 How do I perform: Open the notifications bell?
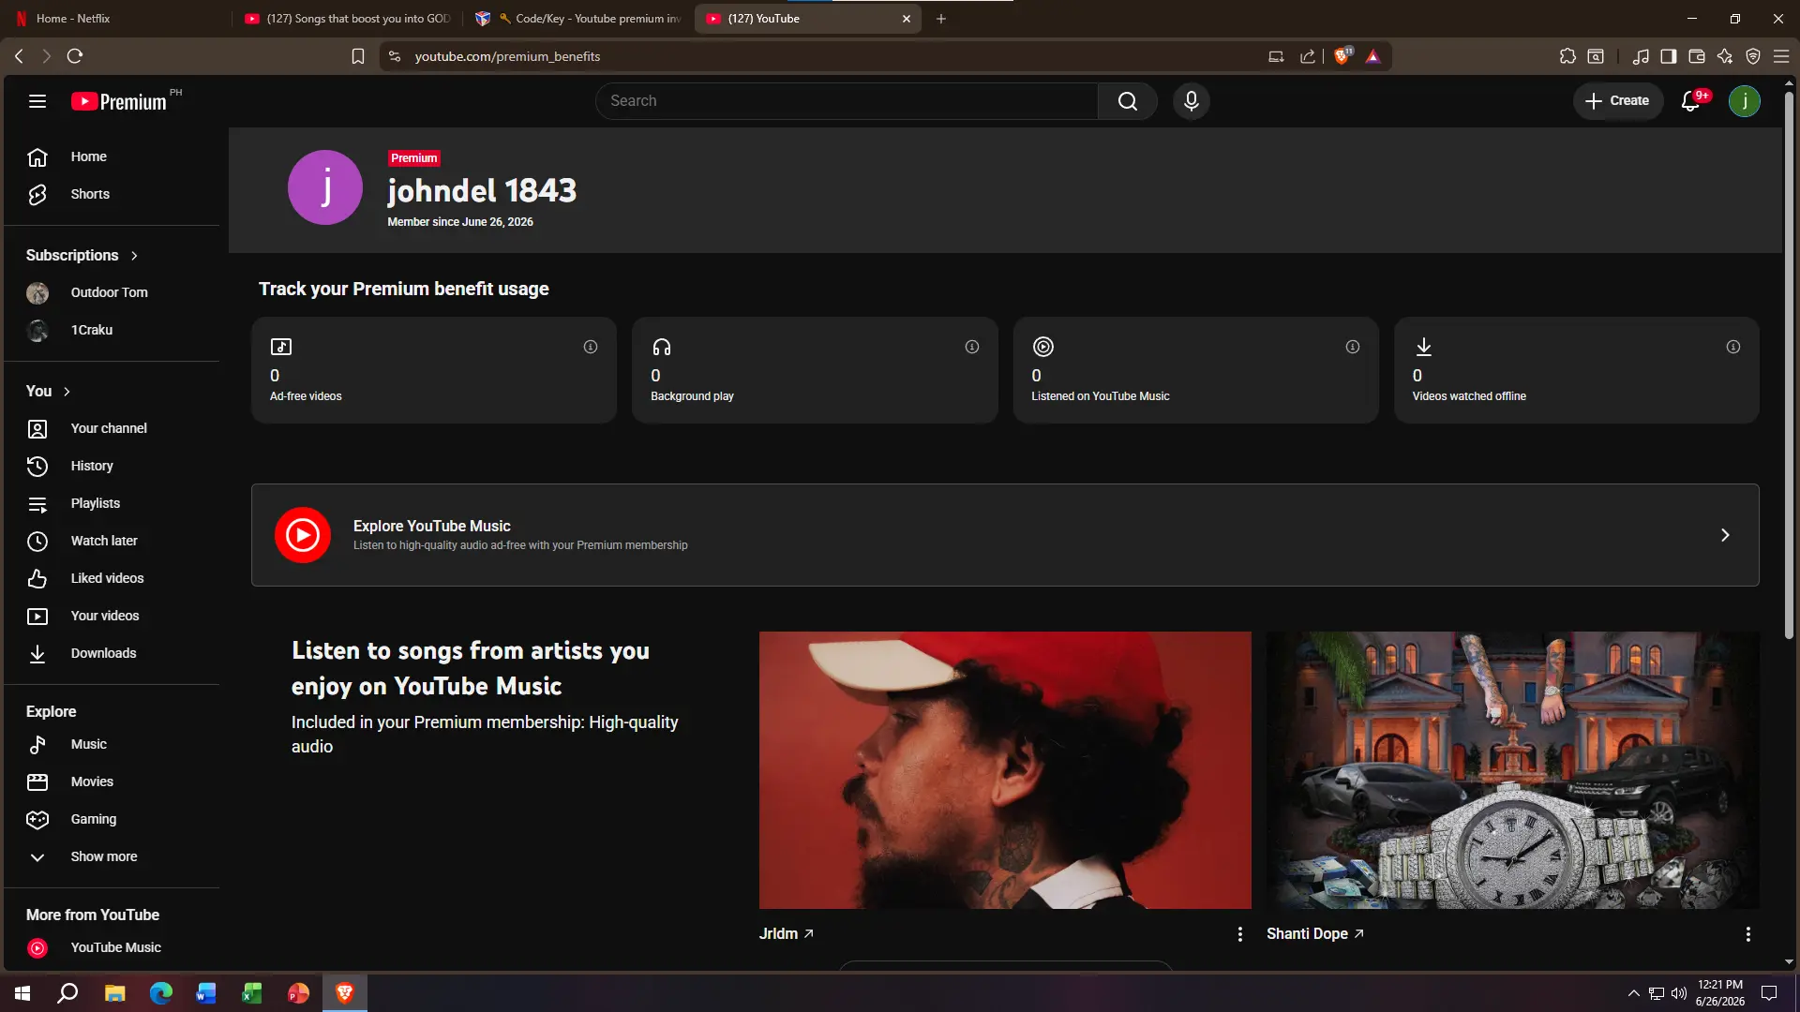1691,101
